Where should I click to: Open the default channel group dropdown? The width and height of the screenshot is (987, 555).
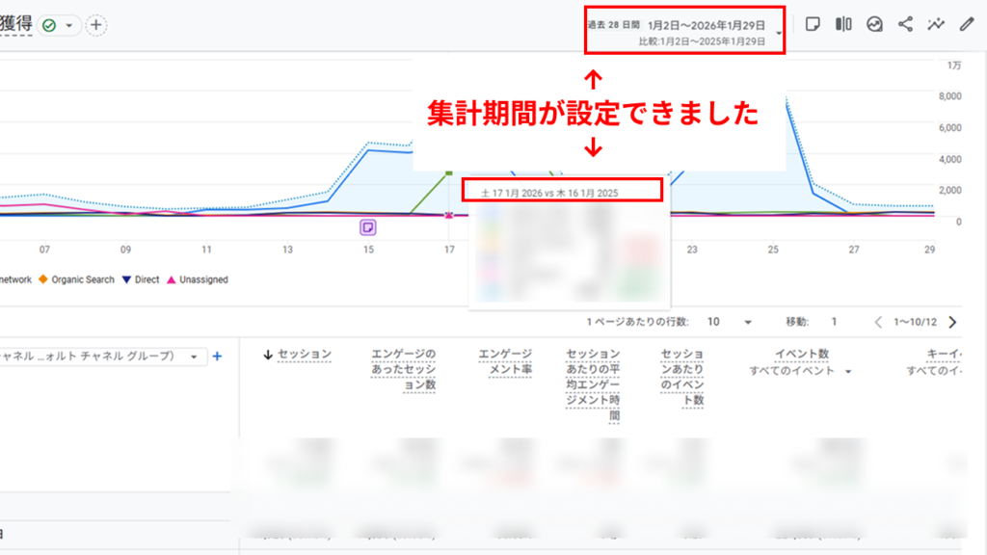point(116,356)
